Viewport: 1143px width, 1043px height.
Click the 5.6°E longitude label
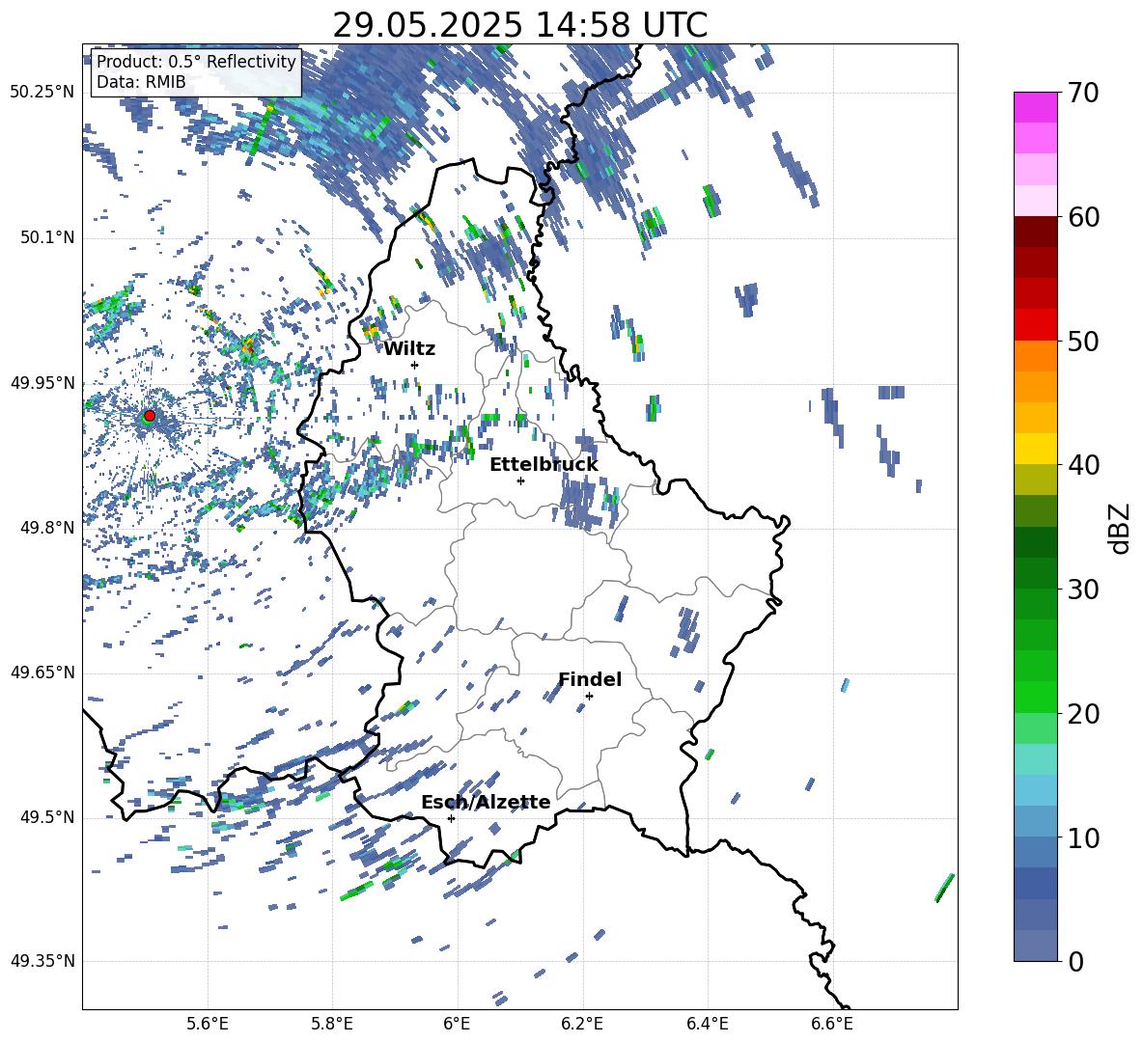pos(208,1025)
